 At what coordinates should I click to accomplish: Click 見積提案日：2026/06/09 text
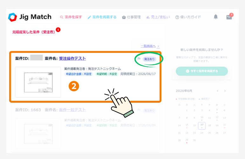[138, 125]
